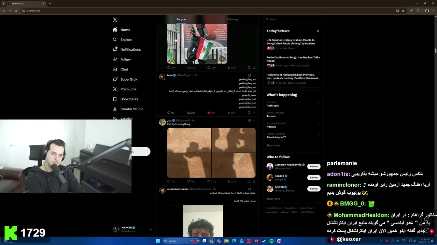Like the Family is everything post
Image resolution: width=437 pixels, height=245 pixels.
coord(212,181)
